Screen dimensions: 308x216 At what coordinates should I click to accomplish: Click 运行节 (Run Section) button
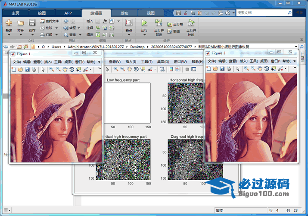pyautogui.click(x=175, y=25)
